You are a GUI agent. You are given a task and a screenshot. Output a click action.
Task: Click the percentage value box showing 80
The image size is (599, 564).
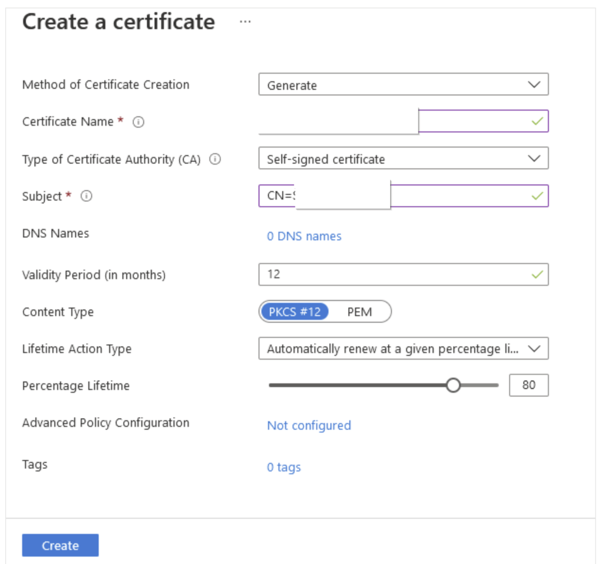[x=528, y=385]
